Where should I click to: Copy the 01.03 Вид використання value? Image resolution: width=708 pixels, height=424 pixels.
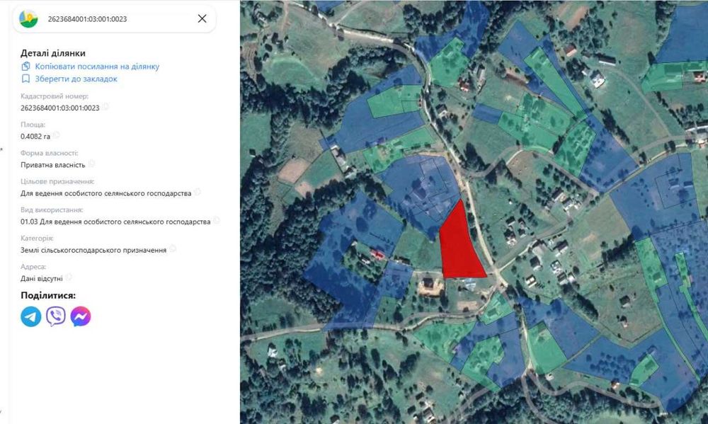(216, 221)
